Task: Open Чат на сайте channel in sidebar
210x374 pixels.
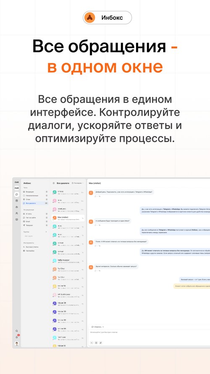Action: pos(35,217)
